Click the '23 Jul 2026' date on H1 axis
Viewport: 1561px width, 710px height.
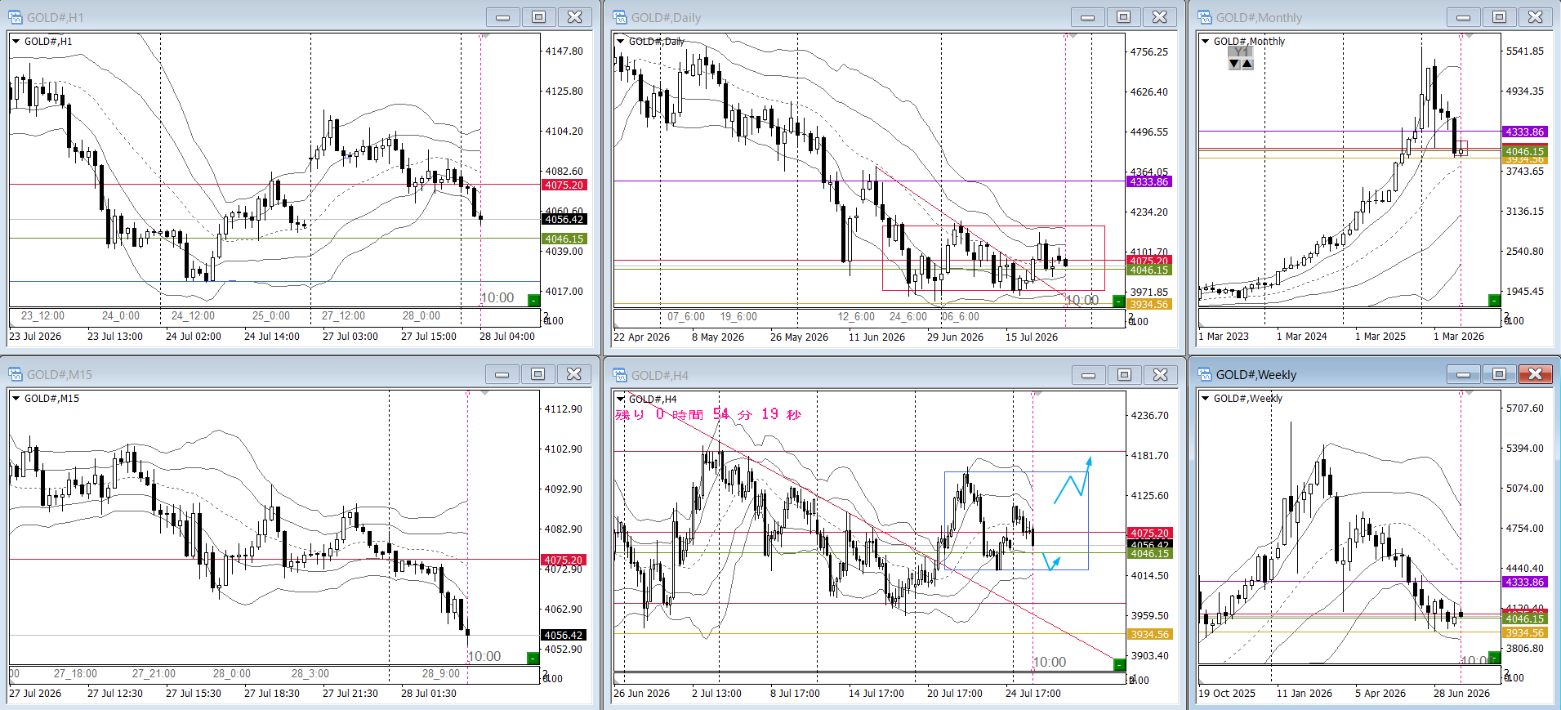click(35, 336)
